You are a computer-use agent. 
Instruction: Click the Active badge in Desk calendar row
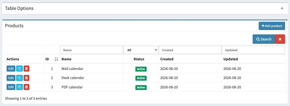[141, 78]
